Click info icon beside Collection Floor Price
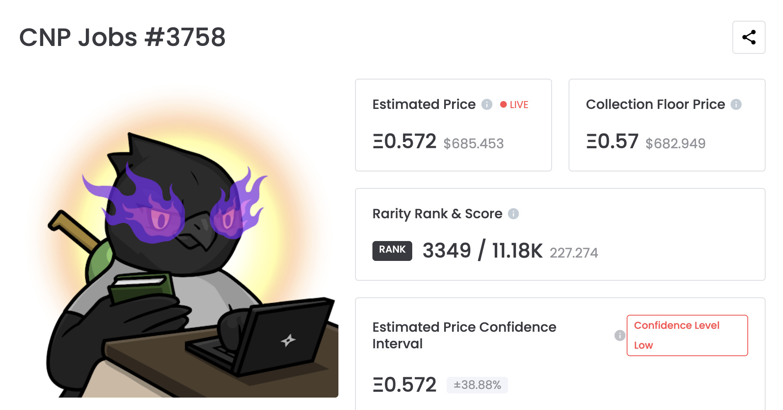The height and width of the screenshot is (410, 783). [736, 104]
